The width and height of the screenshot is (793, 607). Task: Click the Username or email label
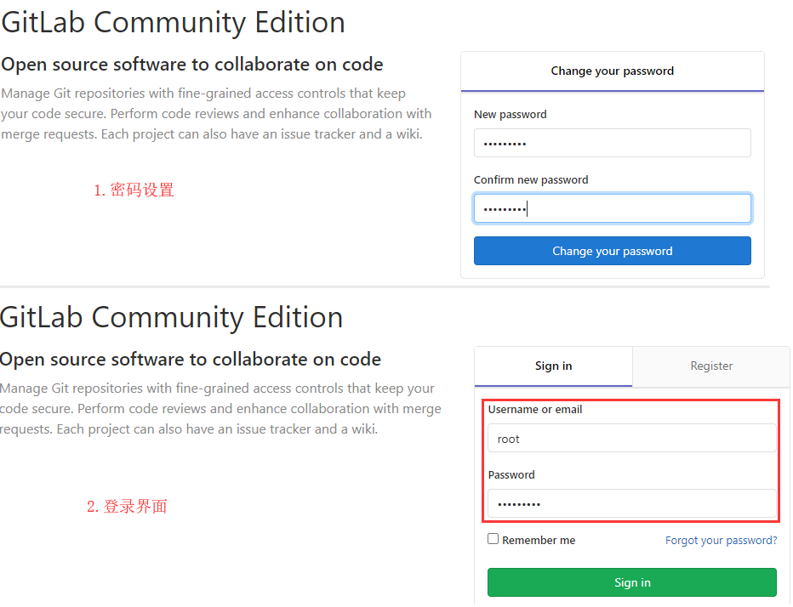(x=535, y=410)
